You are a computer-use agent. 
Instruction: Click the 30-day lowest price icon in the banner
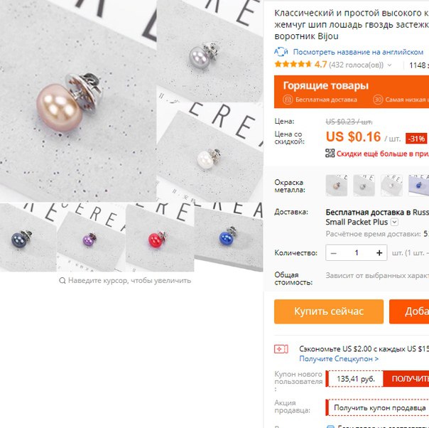pos(378,100)
